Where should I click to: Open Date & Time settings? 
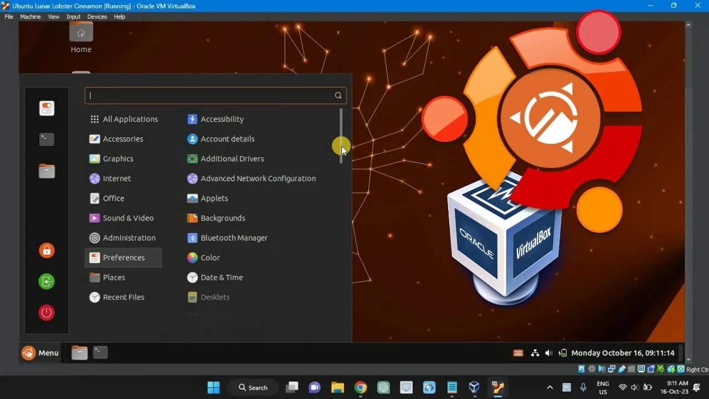point(222,277)
